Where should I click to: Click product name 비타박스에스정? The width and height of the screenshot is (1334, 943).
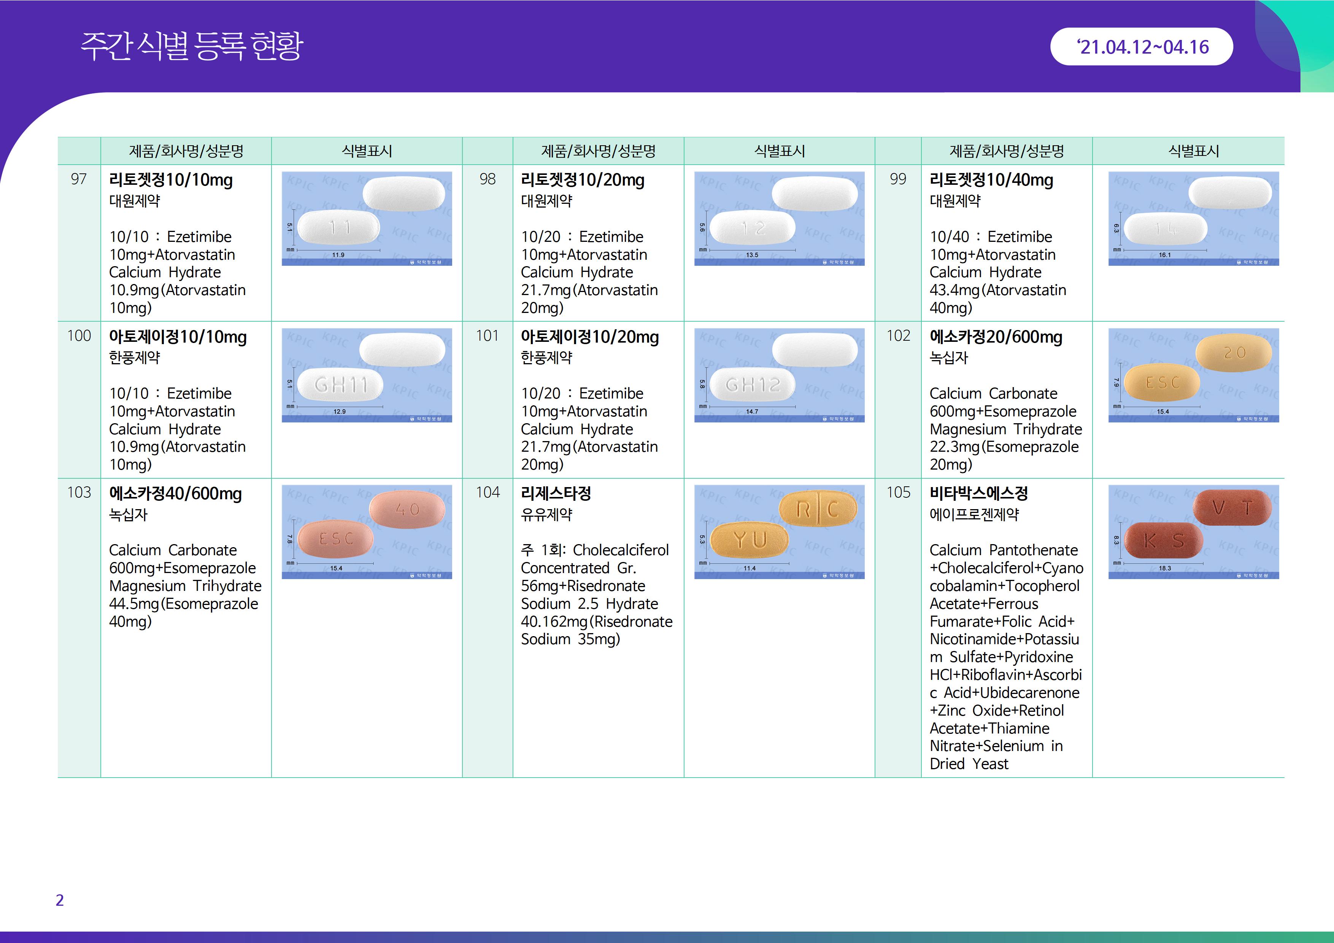[x=978, y=494]
